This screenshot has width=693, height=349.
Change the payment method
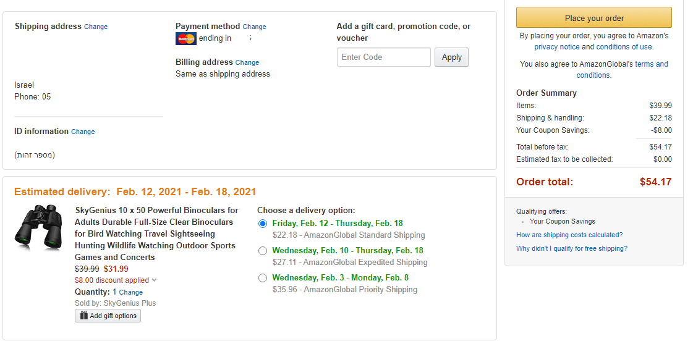point(254,27)
